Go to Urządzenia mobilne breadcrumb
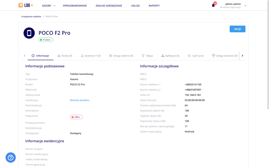269x168 pixels. 31,17
